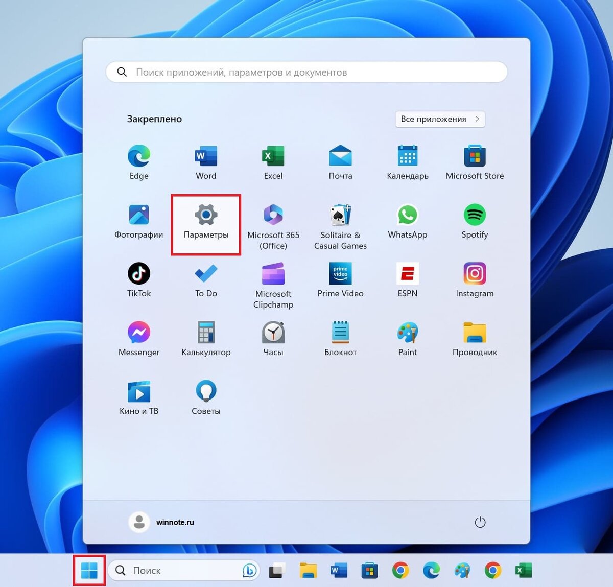Switch to Word on the taskbar
Image resolution: width=613 pixels, height=587 pixels.
(339, 570)
